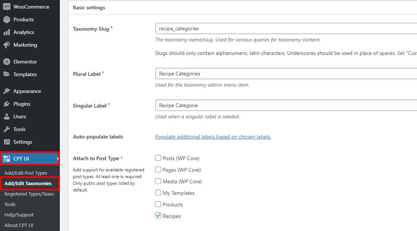This screenshot has height=231, width=417.
Task: Click the Marketing megaphone icon
Action: [7, 45]
